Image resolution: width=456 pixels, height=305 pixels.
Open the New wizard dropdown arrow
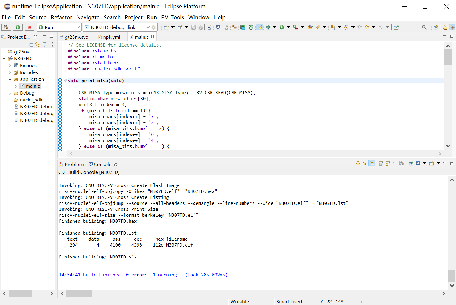pyautogui.click(x=173, y=27)
